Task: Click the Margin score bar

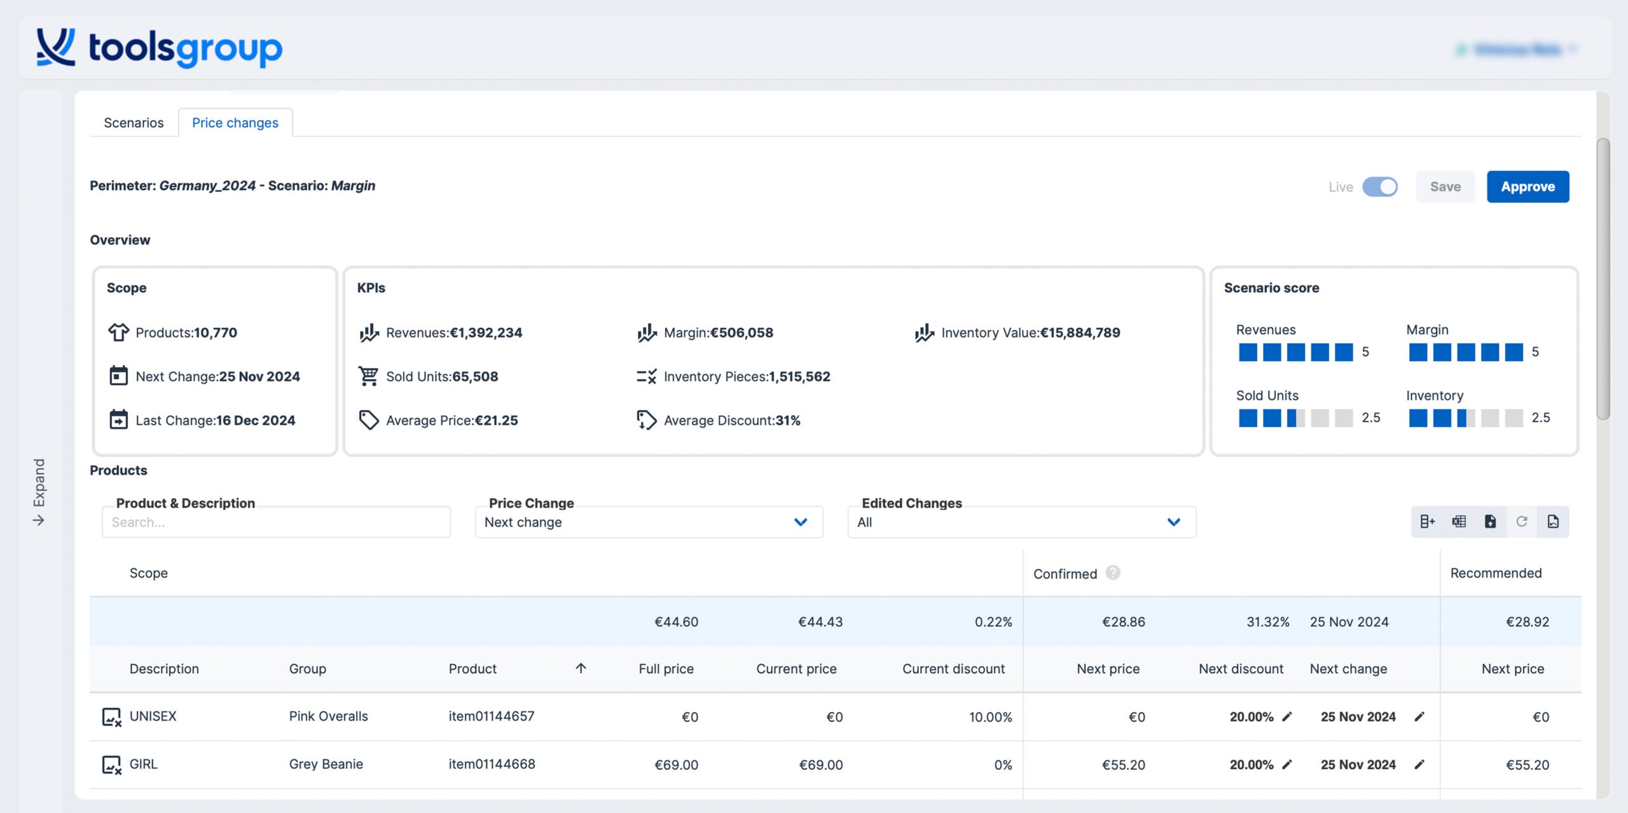Action: pyautogui.click(x=1465, y=352)
